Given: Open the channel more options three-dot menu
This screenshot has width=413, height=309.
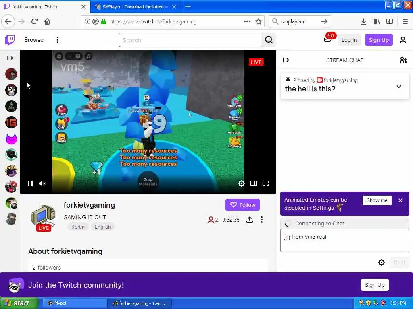Looking at the screenshot, I should 261,220.
